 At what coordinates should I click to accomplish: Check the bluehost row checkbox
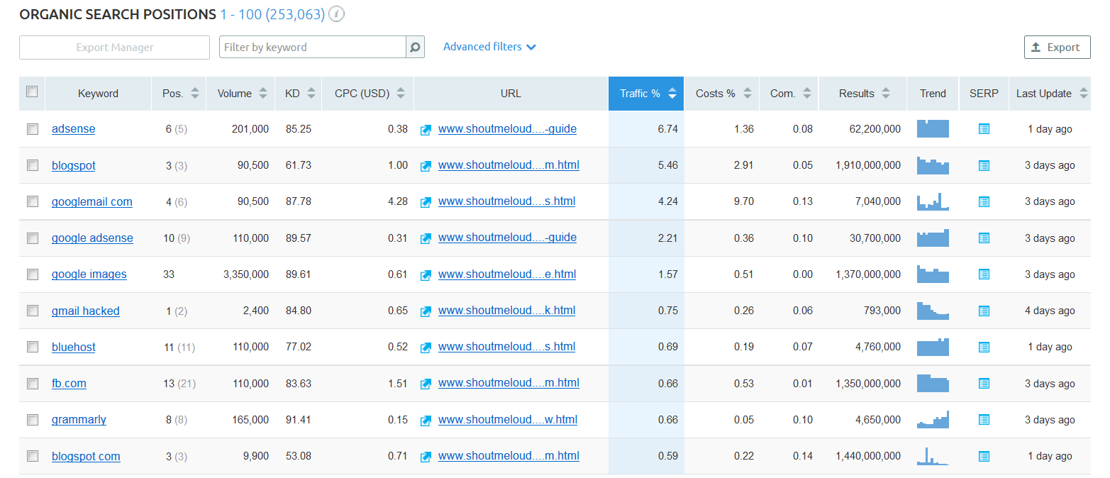pos(33,347)
